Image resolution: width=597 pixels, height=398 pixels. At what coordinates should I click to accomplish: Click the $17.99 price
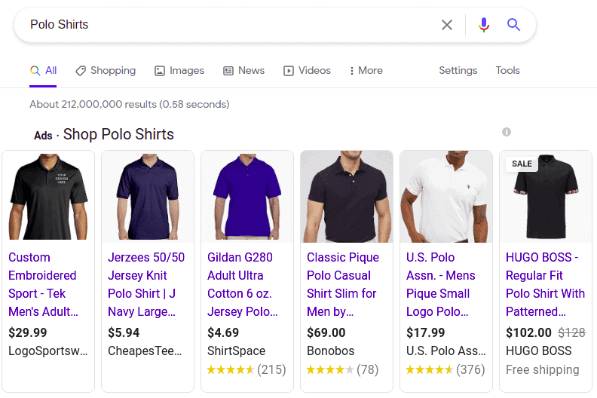click(x=425, y=332)
